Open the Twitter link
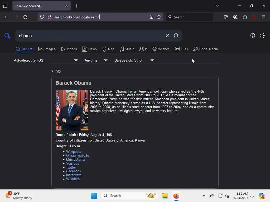The width and height of the screenshot is (270, 202). (71, 167)
